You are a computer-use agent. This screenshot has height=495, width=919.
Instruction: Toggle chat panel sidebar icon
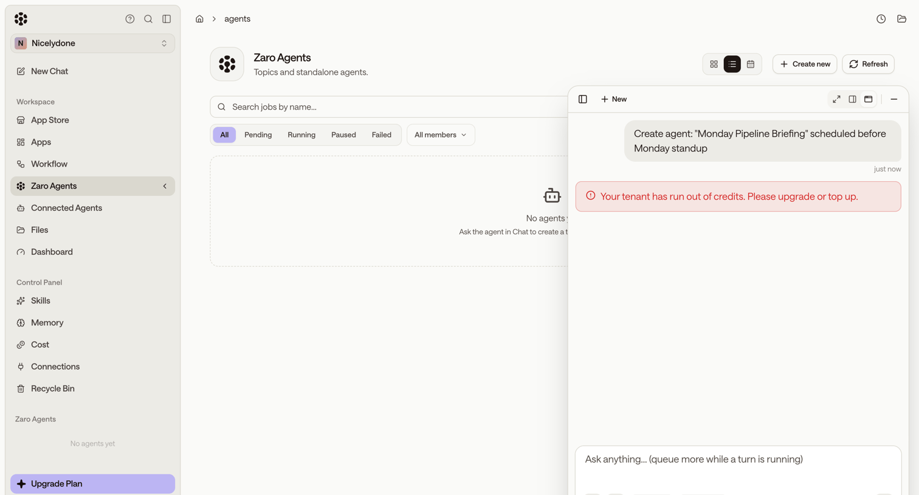[x=583, y=99]
